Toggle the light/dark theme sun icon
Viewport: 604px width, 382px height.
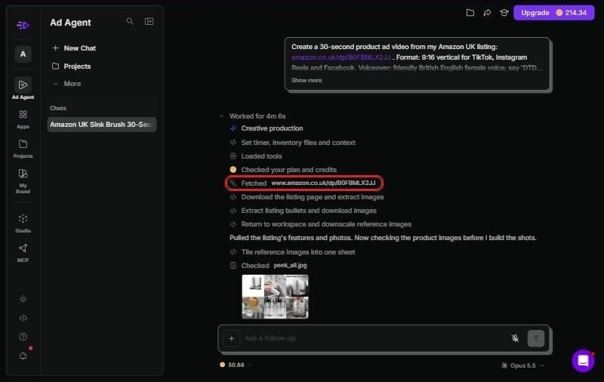click(23, 299)
